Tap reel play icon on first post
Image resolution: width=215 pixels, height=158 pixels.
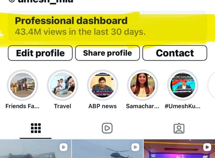64,147
